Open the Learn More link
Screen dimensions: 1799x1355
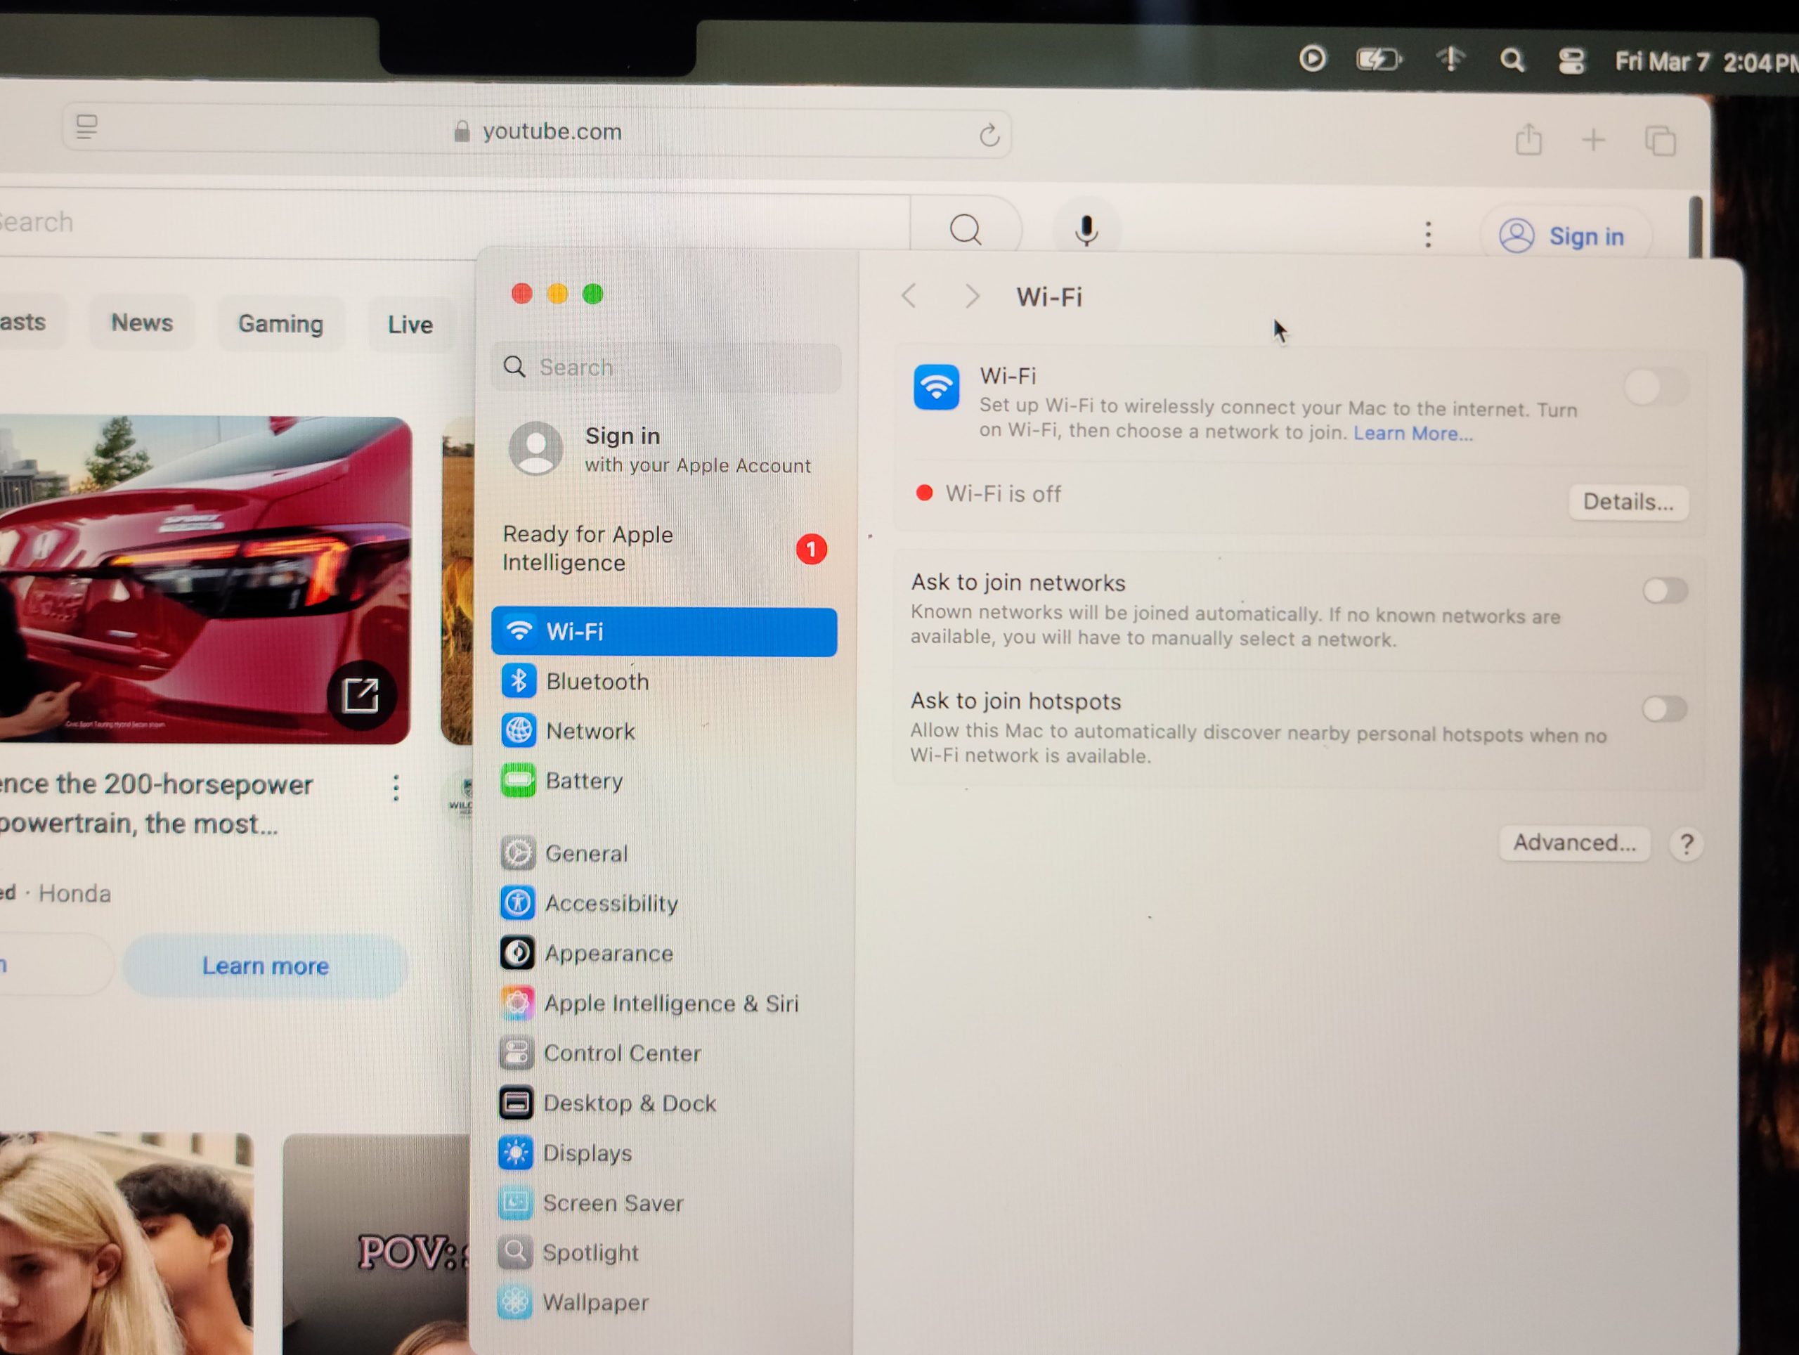point(1412,434)
